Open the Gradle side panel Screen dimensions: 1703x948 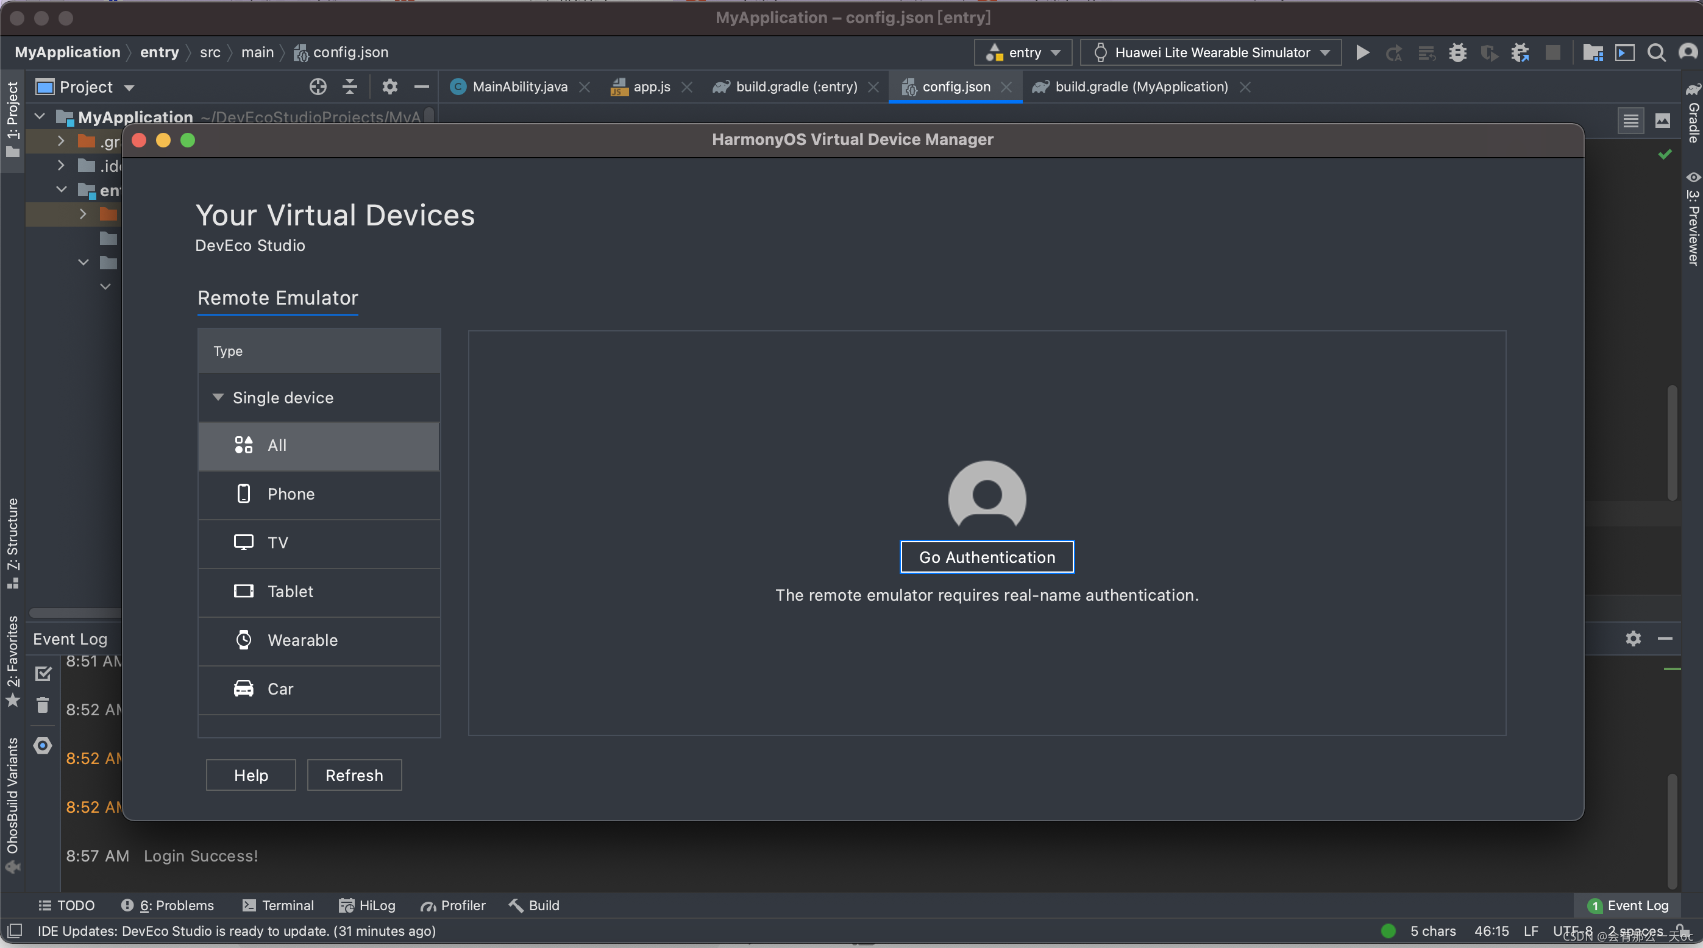(x=1693, y=113)
